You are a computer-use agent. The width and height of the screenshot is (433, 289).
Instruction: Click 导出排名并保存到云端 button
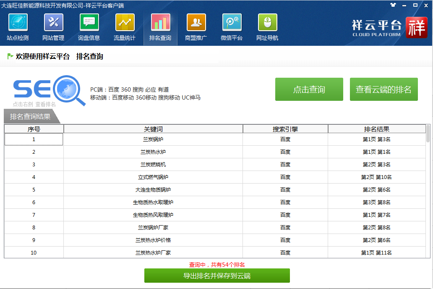click(217, 276)
